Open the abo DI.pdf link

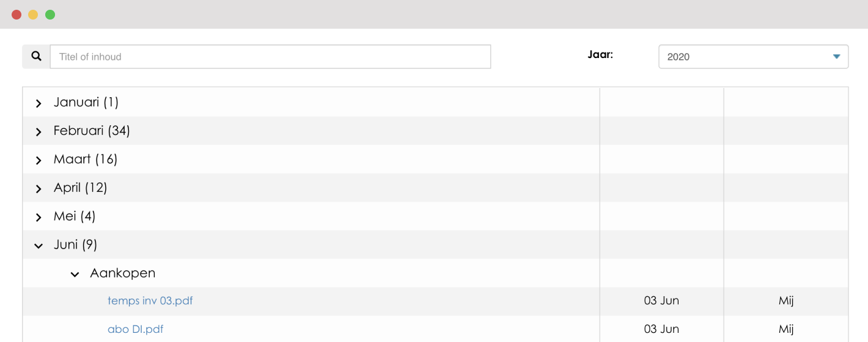coord(136,329)
